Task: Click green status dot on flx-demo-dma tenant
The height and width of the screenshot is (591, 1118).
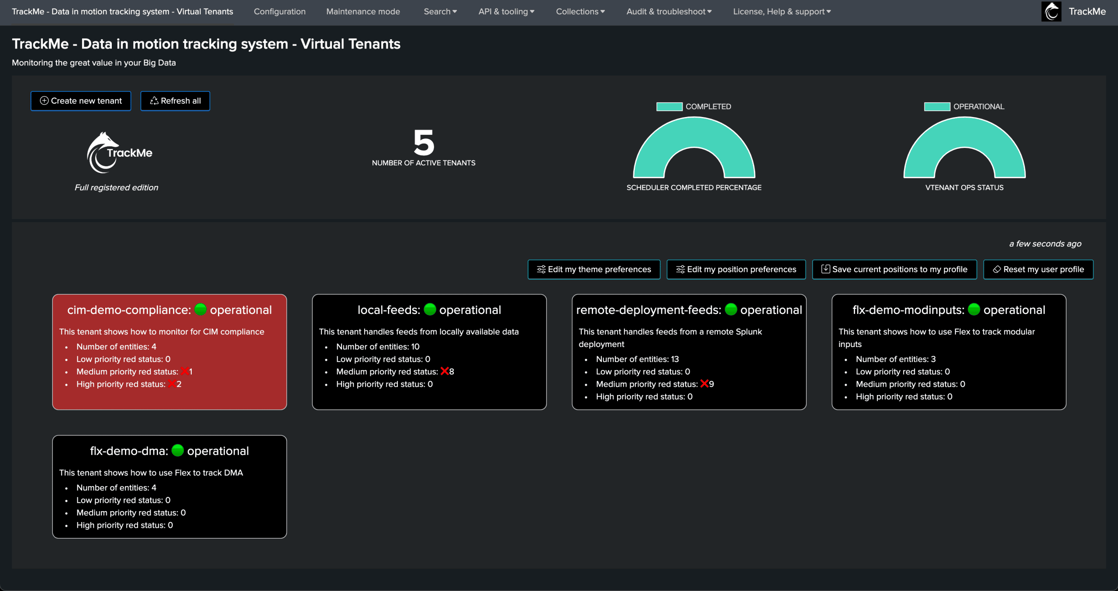Action: [178, 450]
